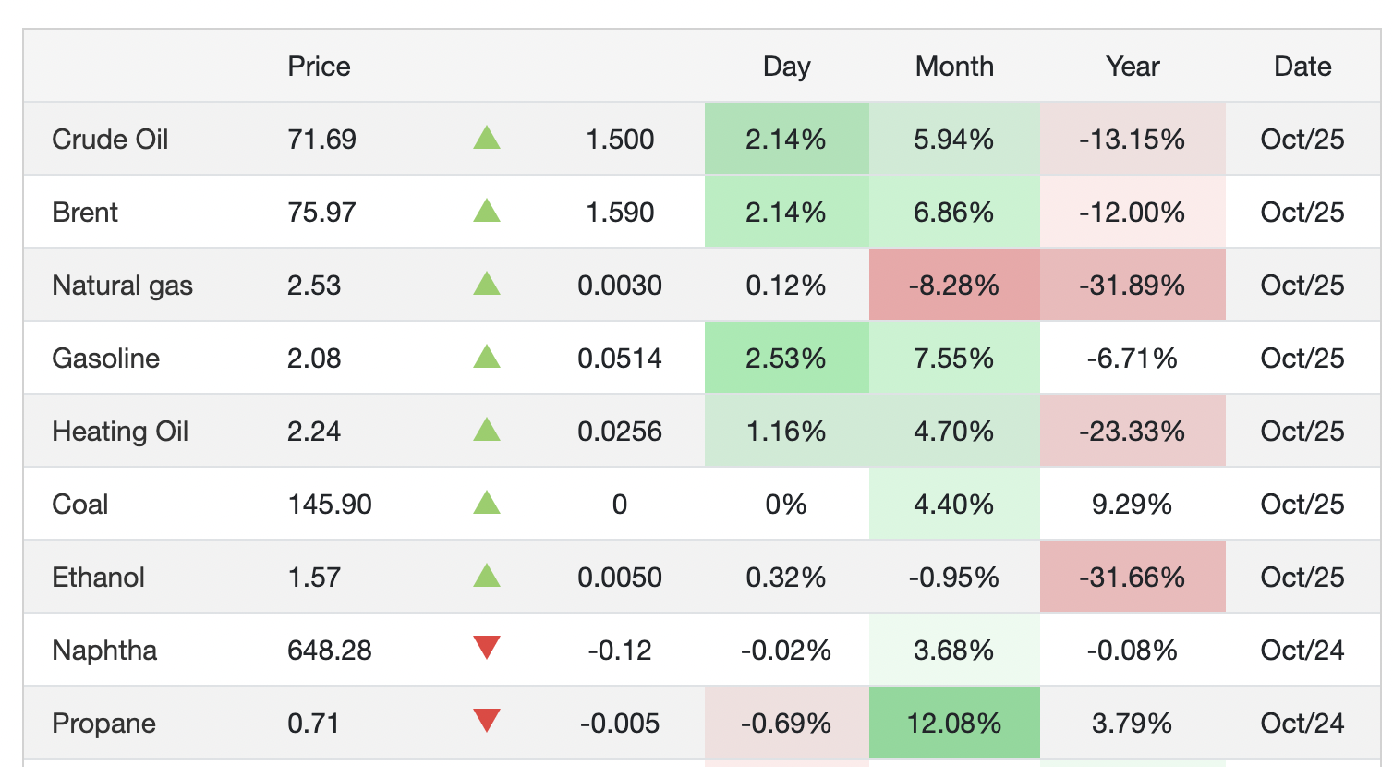Sort by the Day column header
Viewport: 1393px width, 767px height.
786,67
